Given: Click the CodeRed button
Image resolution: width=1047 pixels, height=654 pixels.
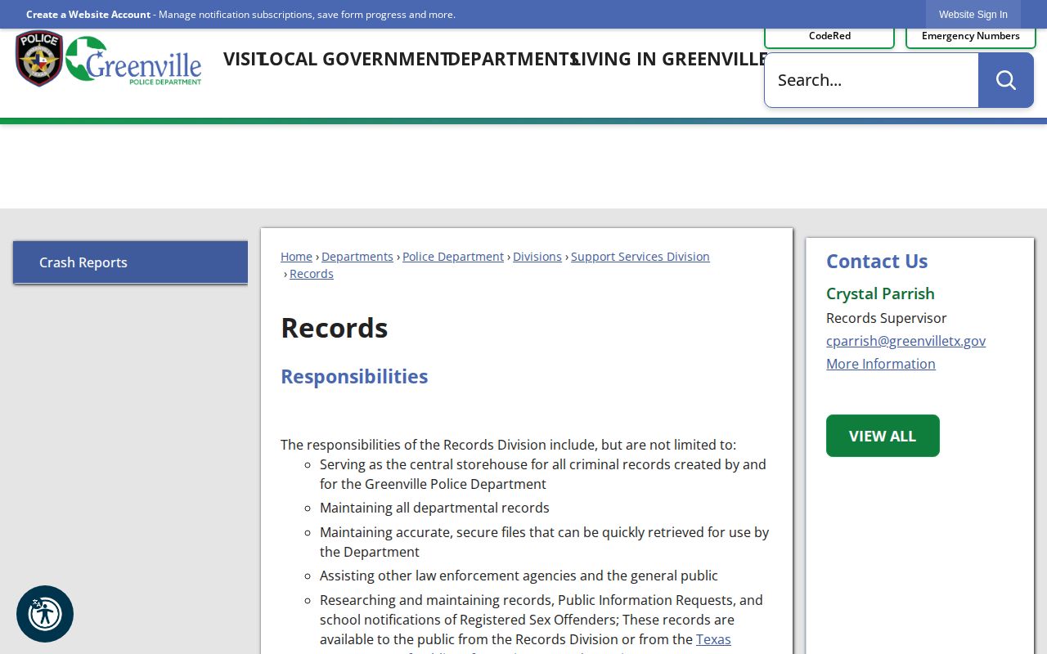Looking at the screenshot, I should tap(829, 36).
